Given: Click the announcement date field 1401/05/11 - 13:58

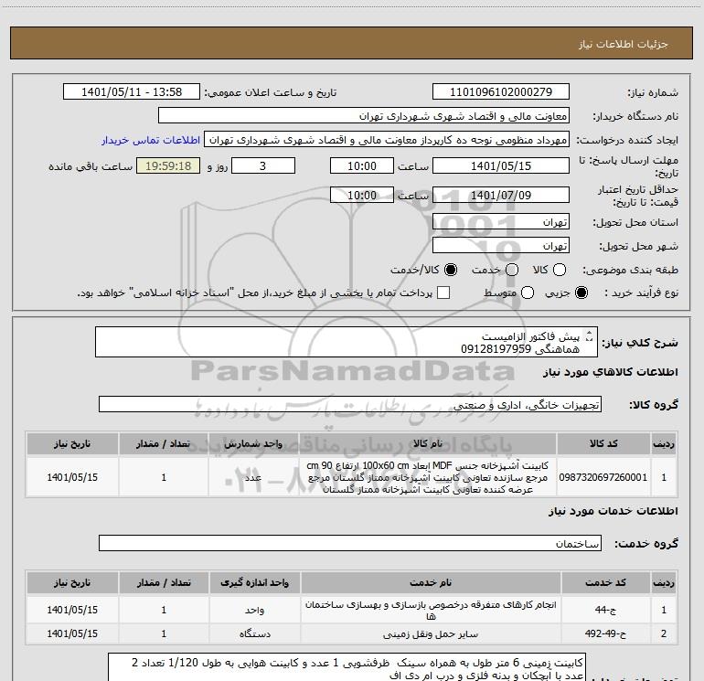Looking at the screenshot, I should coord(132,92).
